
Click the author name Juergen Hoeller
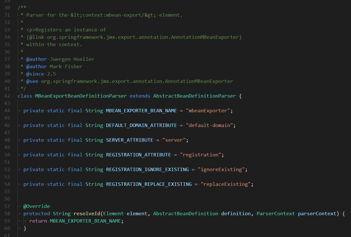coord(72,59)
